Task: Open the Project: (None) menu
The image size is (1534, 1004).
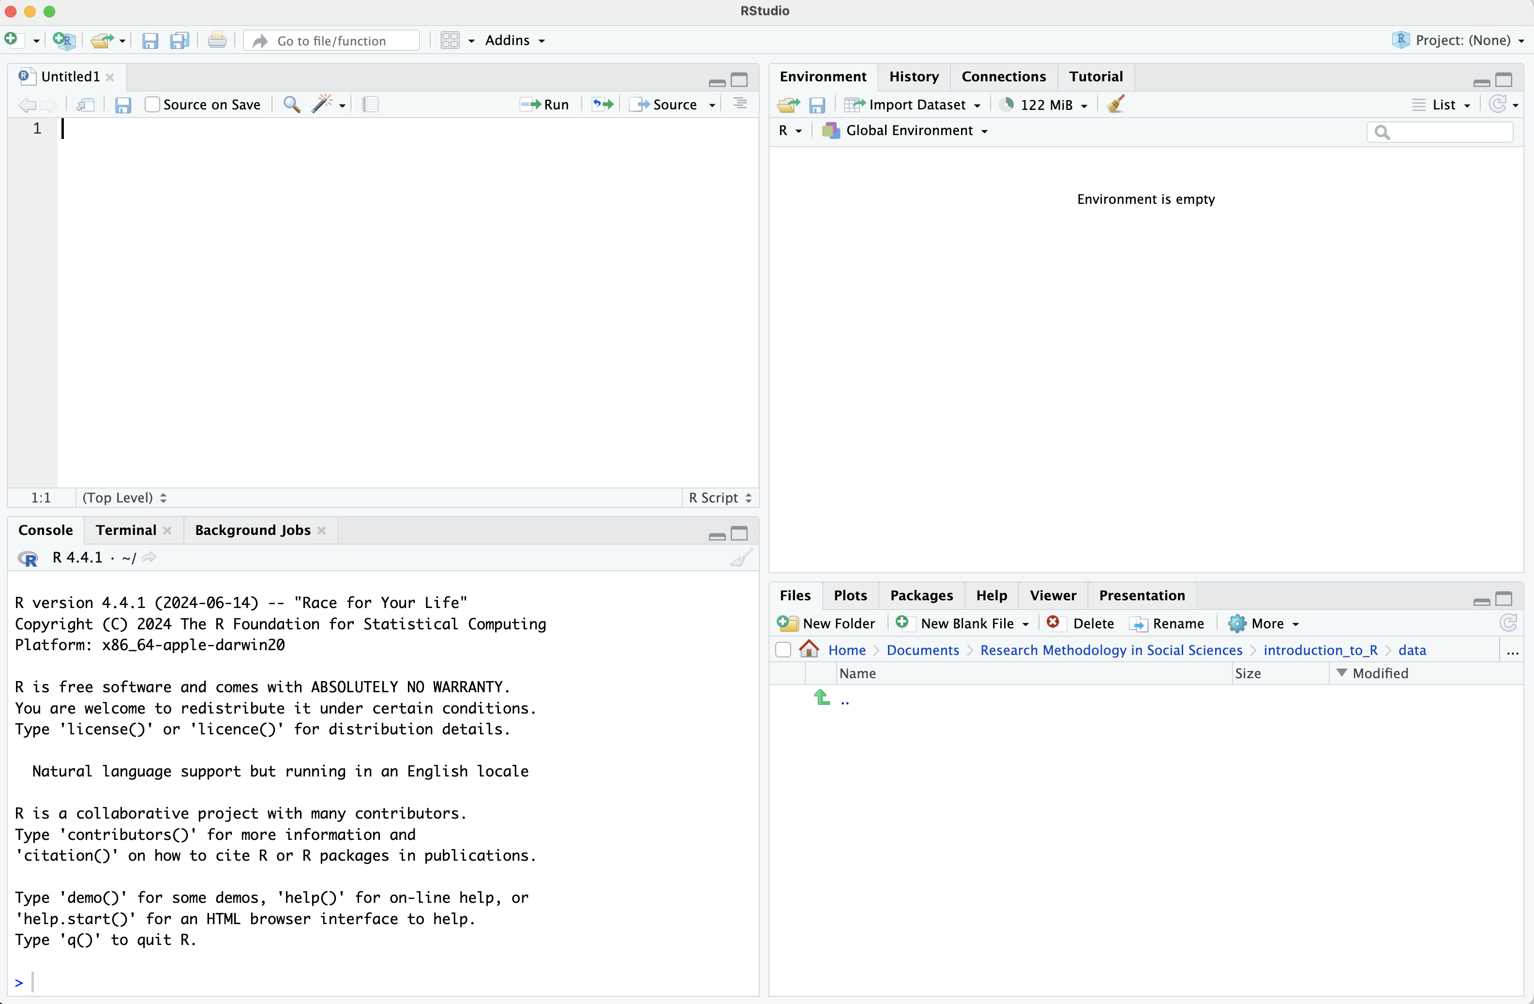Action: (1458, 40)
